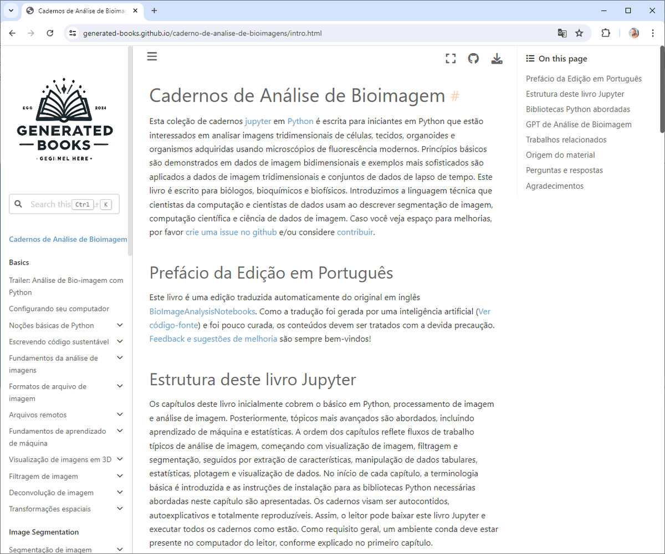Viewport: 665px width, 554px height.
Task: Go to Prefácio da Edição em Português
Action: [x=584, y=79]
